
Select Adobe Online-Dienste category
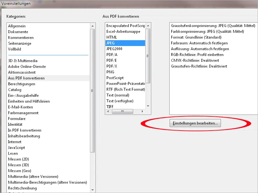pos(27,67)
